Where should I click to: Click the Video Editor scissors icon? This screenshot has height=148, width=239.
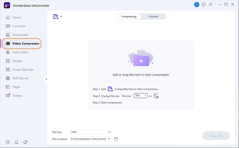point(8,52)
